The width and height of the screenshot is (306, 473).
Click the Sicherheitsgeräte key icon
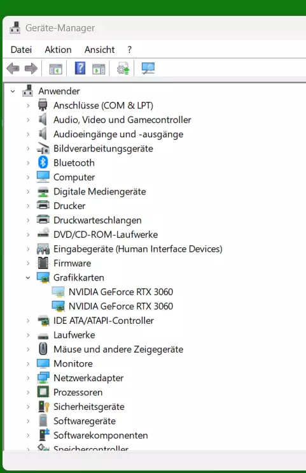tap(44, 406)
